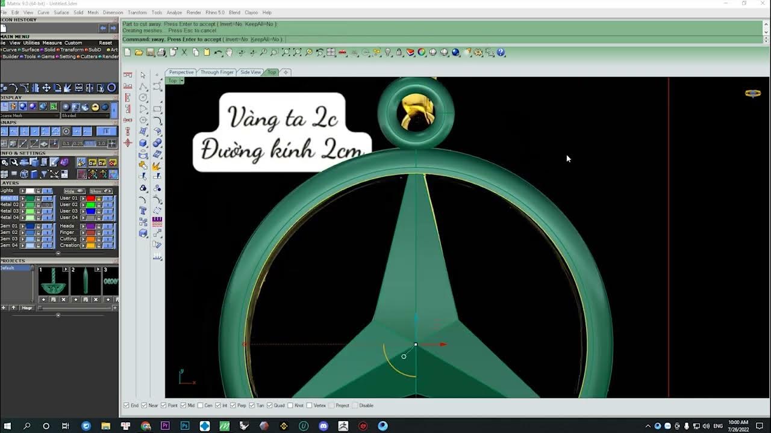Toggle the Cen osnap checkbox
The image size is (771, 433).
(x=200, y=405)
